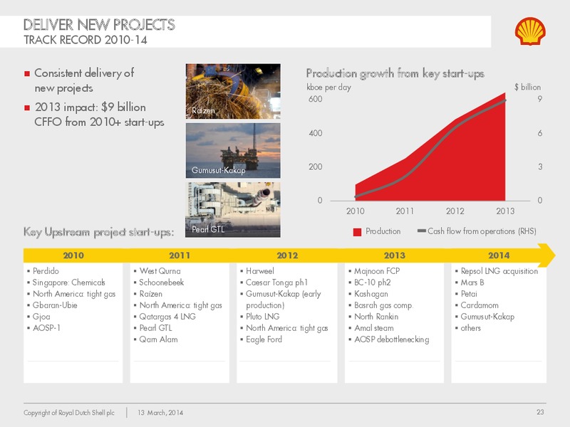This screenshot has height=427, width=570.
Task: Click 'Mars B' list item
Action: (x=472, y=283)
